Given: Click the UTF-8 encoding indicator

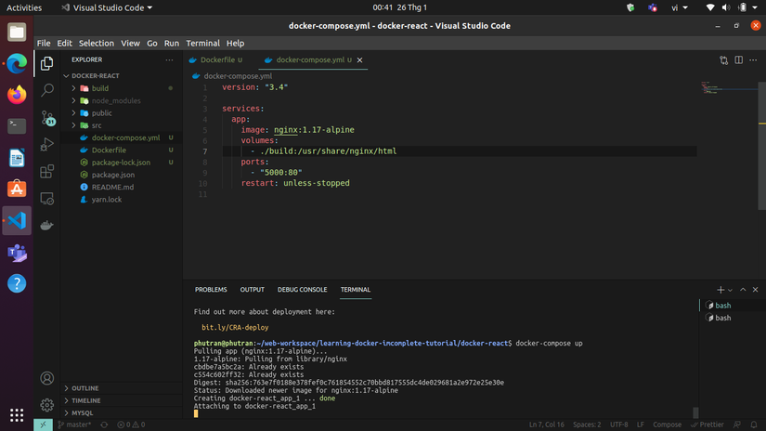Looking at the screenshot, I should [618, 424].
